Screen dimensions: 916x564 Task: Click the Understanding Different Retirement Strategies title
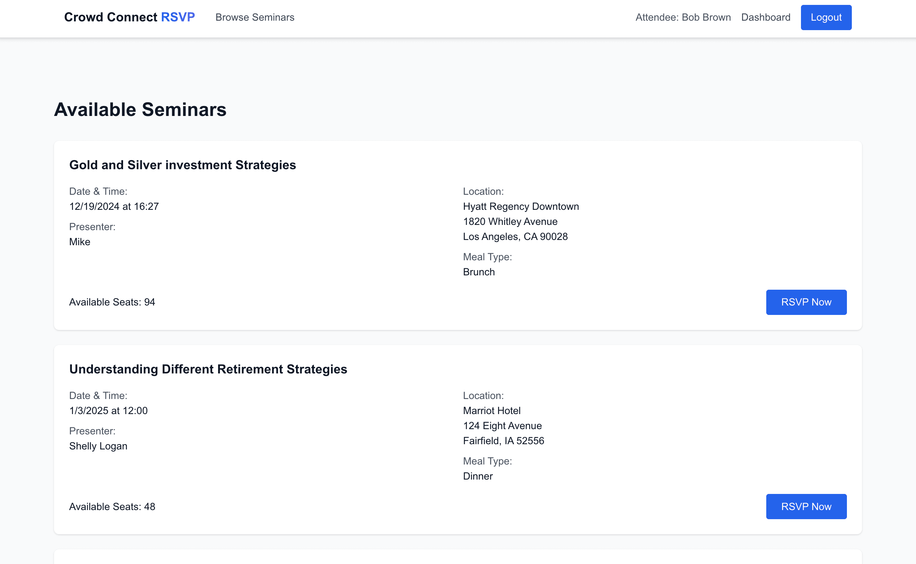pos(208,369)
